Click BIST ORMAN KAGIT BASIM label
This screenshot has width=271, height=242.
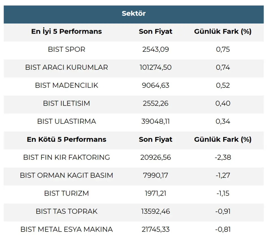pyautogui.click(x=67, y=175)
